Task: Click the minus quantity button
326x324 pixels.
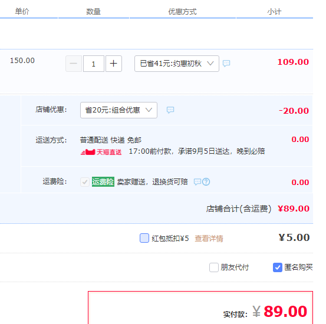Action: [74, 64]
